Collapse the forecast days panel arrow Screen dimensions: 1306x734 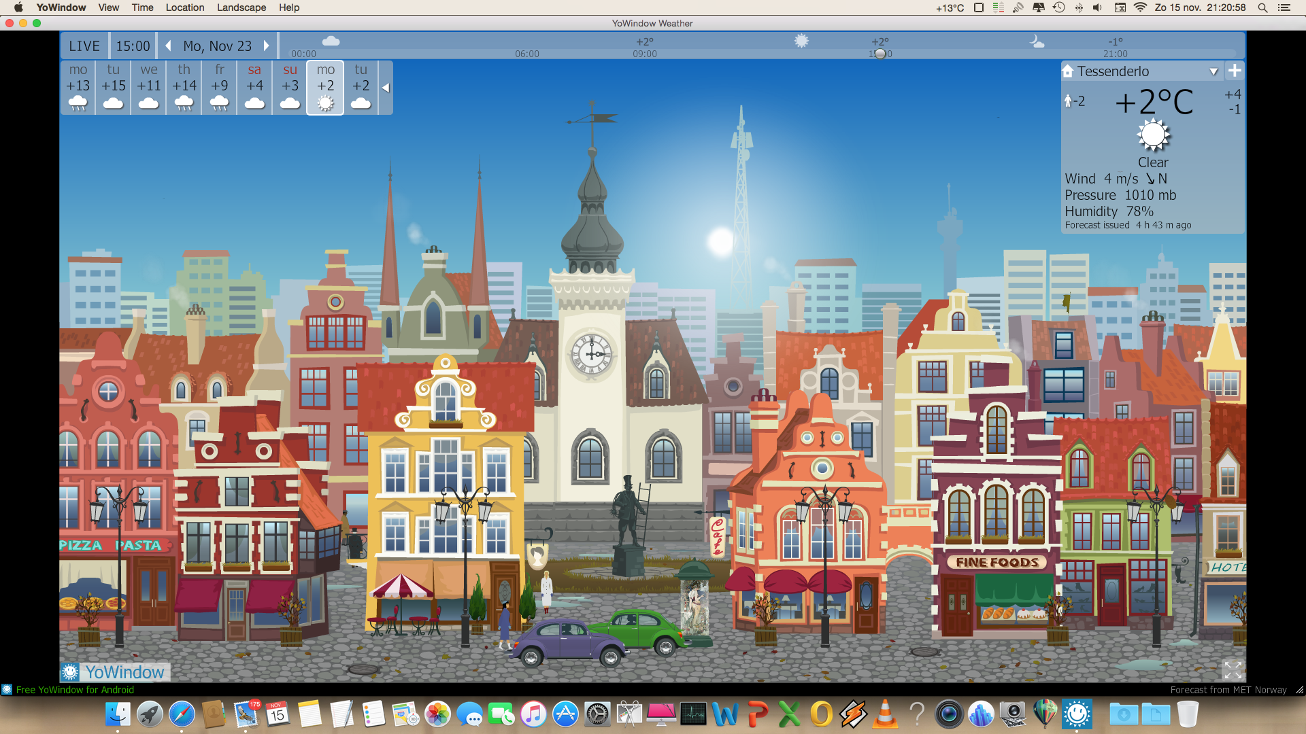click(x=386, y=88)
